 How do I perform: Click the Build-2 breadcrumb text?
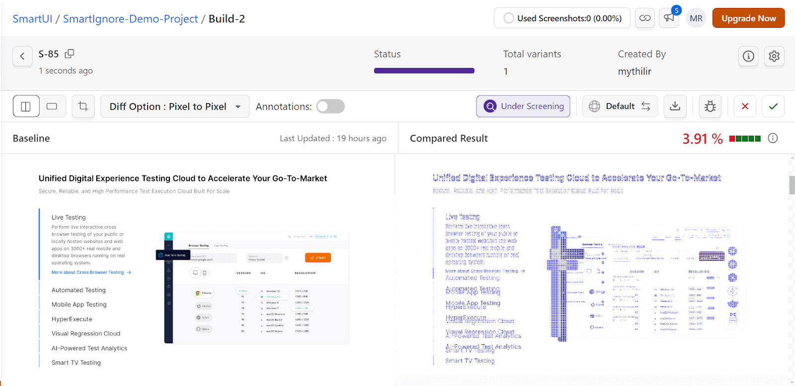[227, 19]
